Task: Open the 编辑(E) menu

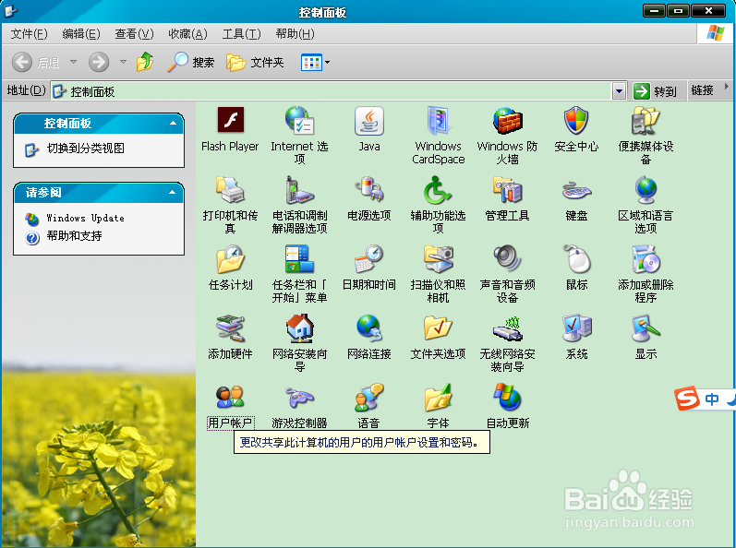Action: [81, 34]
